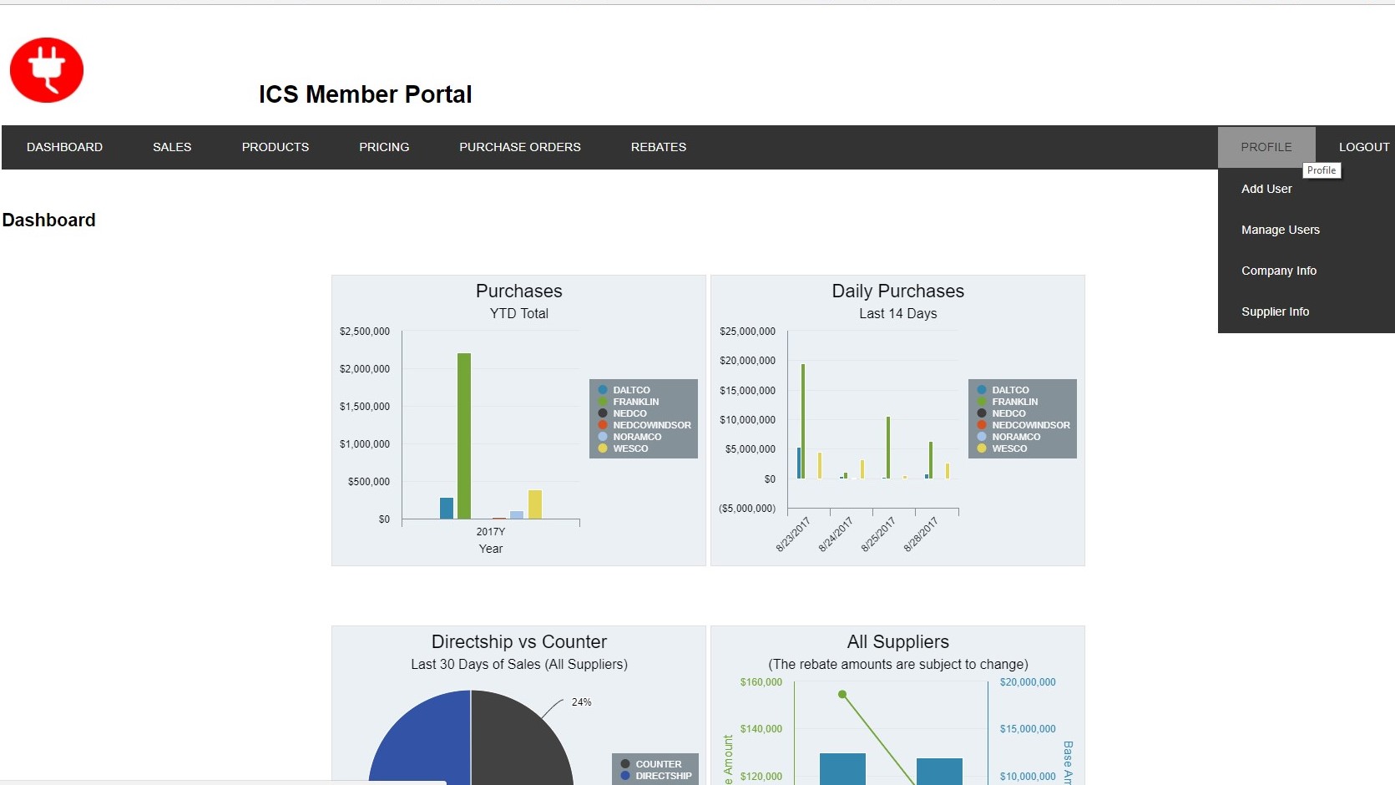
Task: Toggle NEDCO legend in Purchases chart
Action: [x=622, y=413]
